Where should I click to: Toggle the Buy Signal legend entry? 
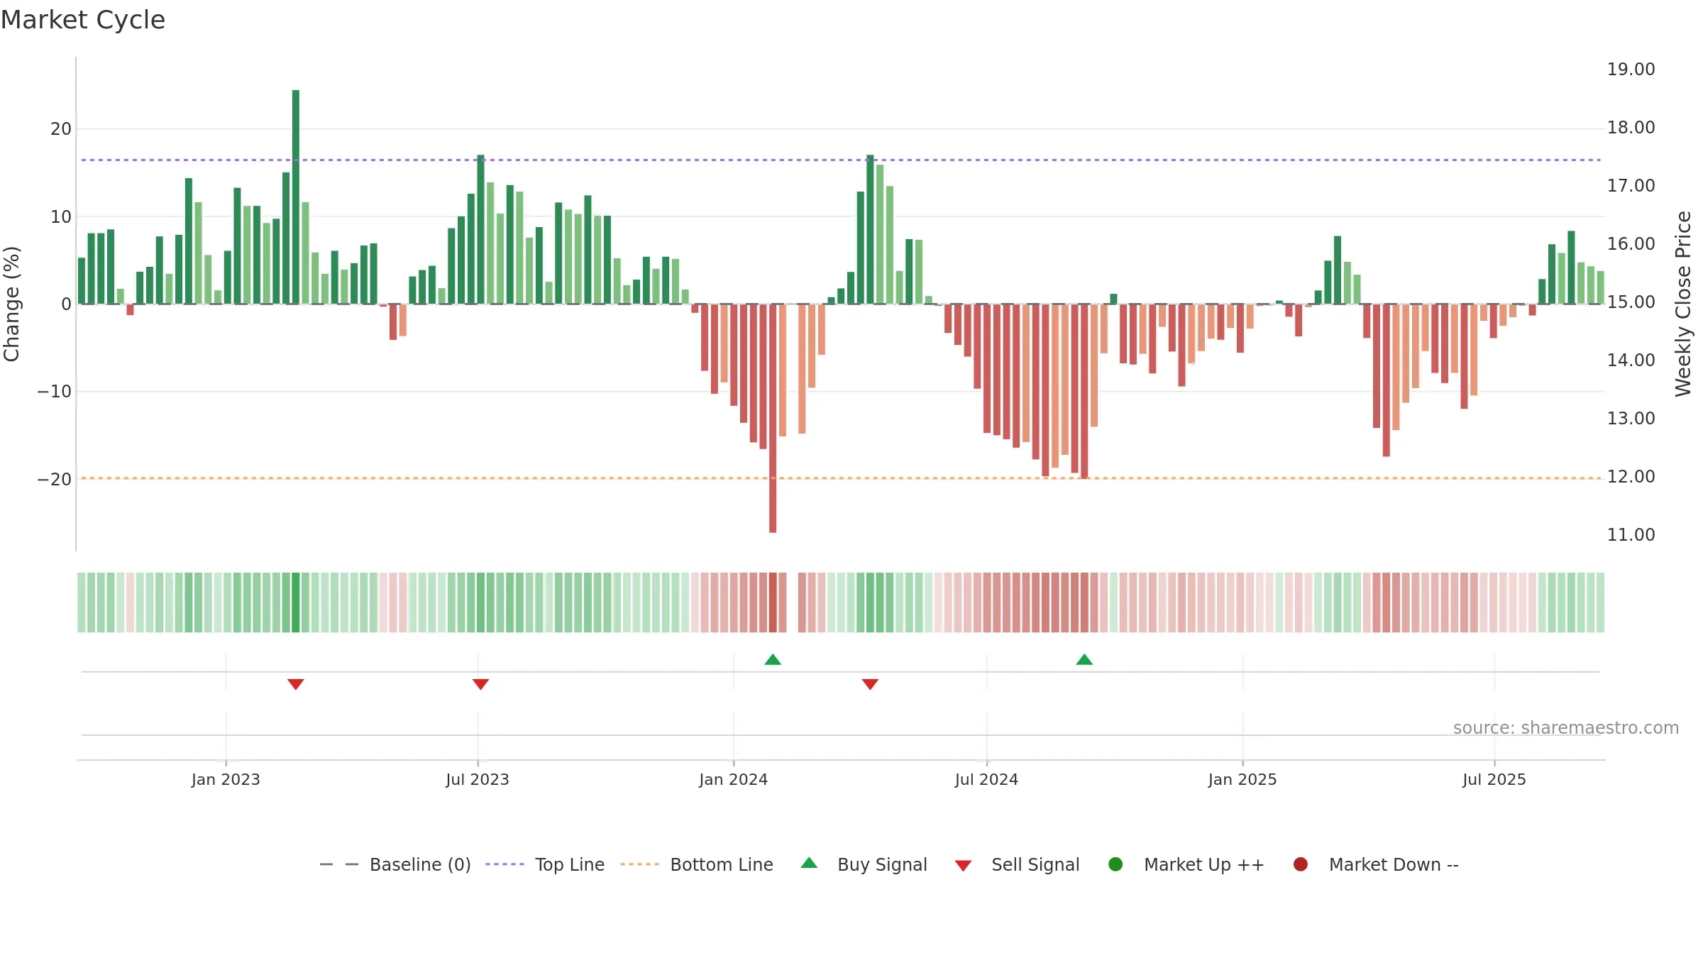coord(864,864)
